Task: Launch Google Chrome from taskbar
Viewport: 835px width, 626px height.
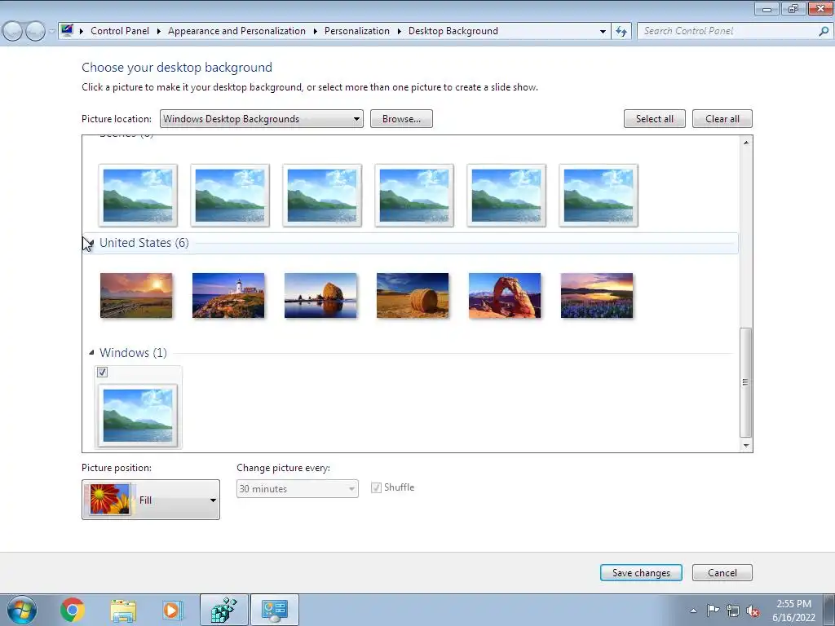Action: tap(73, 610)
